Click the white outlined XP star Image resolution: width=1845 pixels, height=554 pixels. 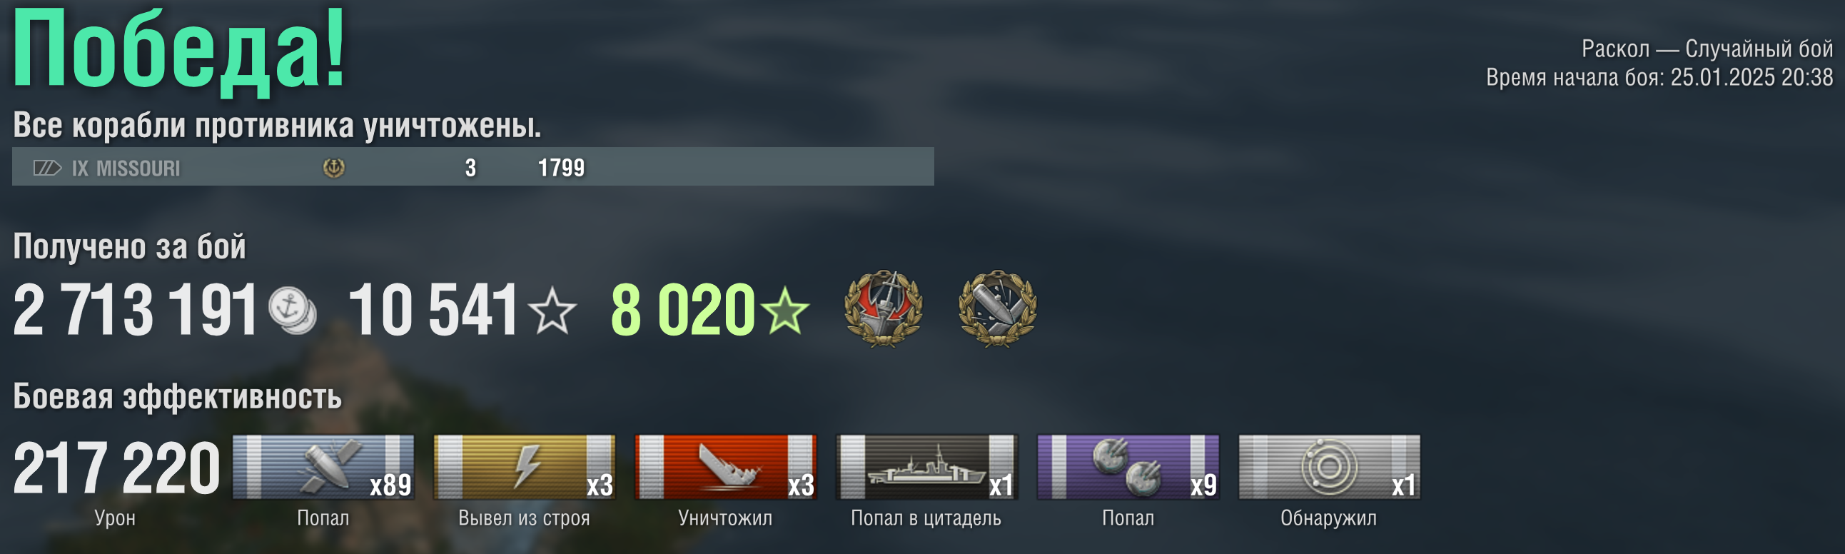pos(552,310)
